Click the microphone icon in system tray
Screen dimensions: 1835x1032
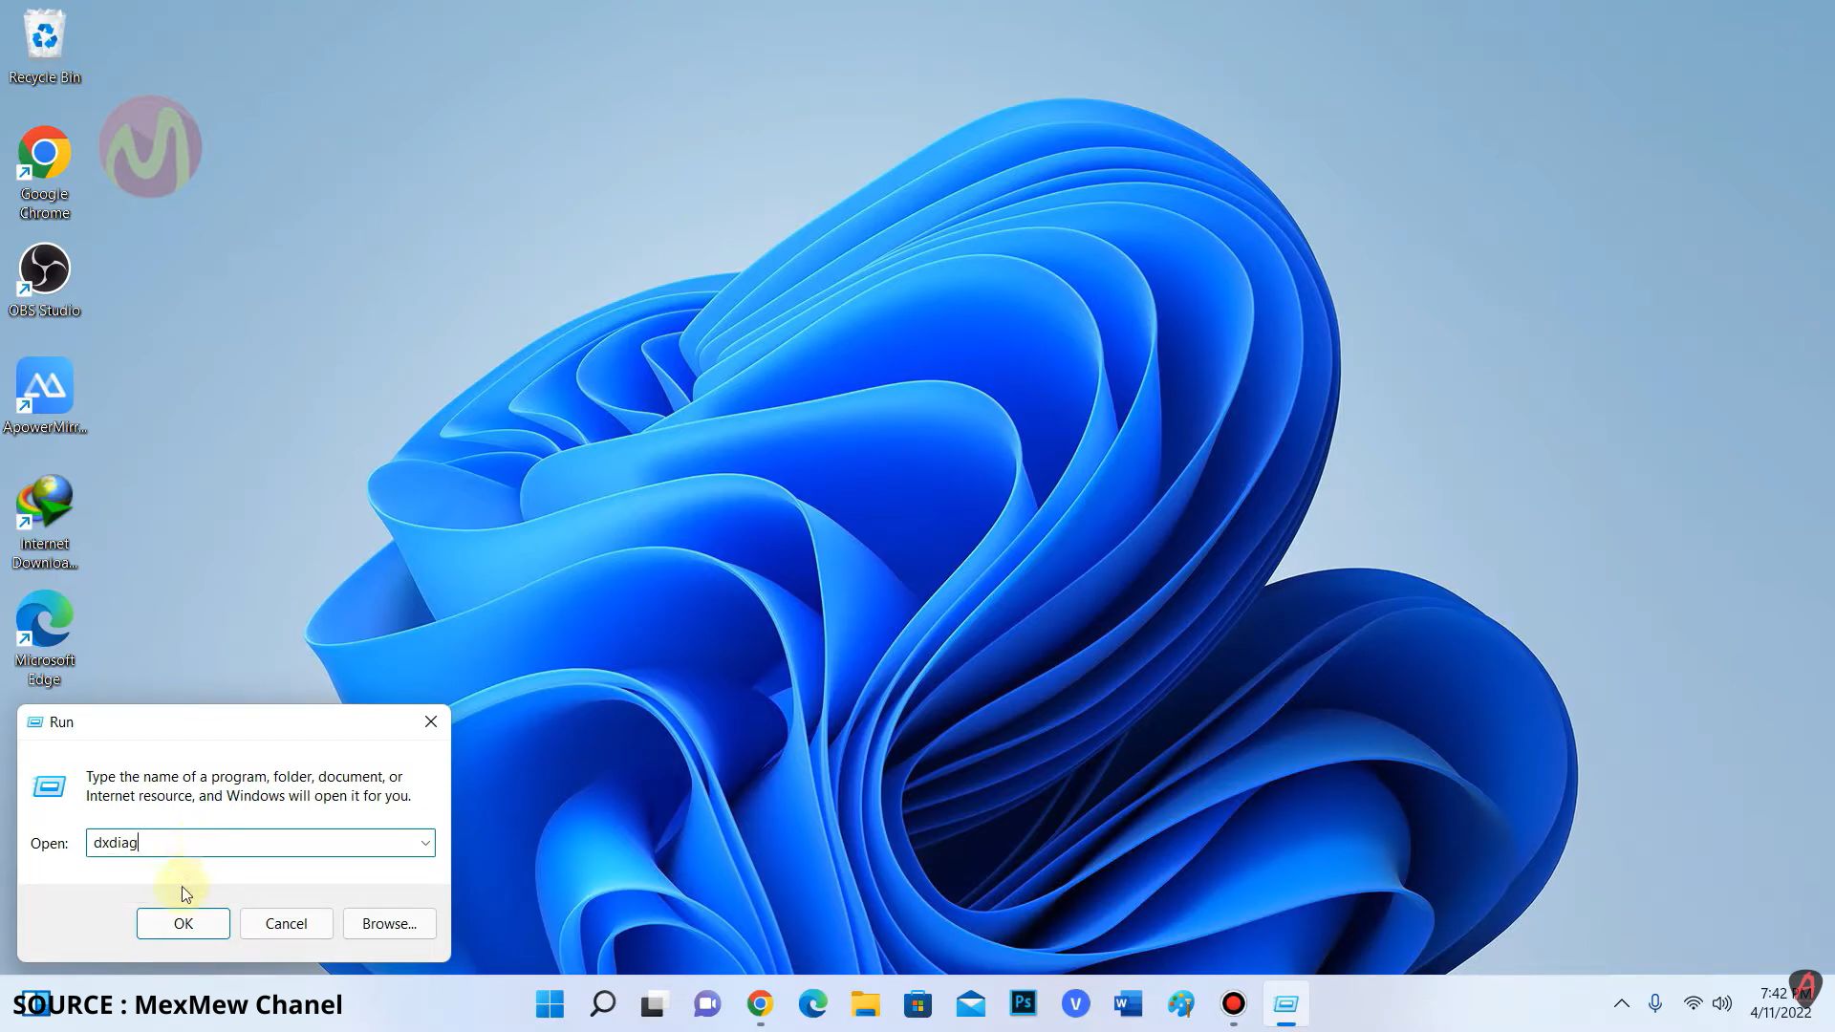pos(1655,1003)
